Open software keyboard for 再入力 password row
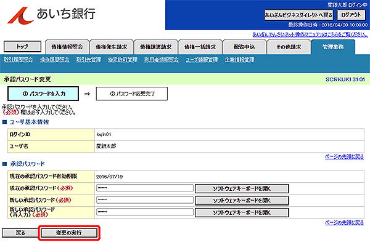The image size is (370, 245). click(242, 212)
